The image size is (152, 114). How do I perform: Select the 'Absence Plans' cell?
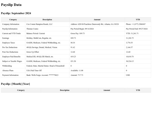pos(13,70)
